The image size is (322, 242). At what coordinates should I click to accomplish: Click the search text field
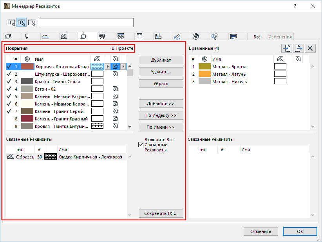tap(86, 23)
